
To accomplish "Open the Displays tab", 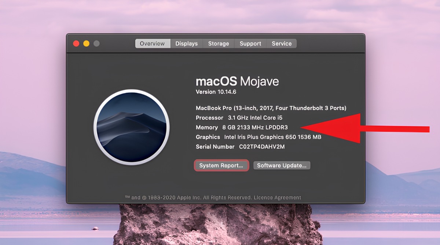I will 186,43.
